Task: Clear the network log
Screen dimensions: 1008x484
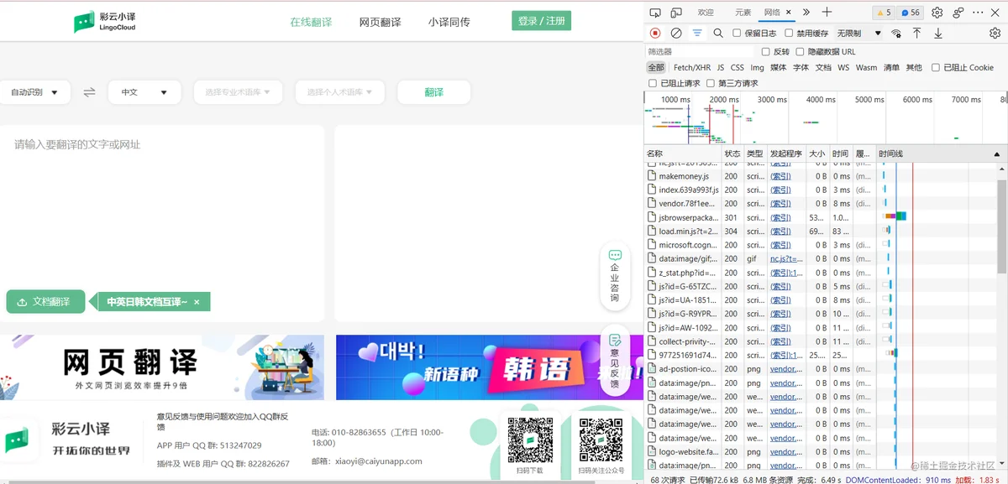Action: (676, 34)
